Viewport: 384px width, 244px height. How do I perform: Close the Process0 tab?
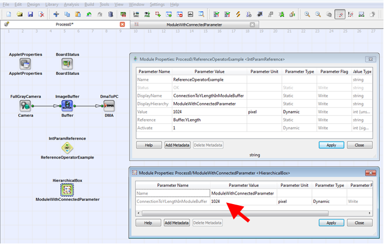click(x=122, y=24)
